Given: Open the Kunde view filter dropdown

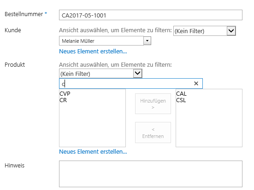Looking at the screenshot, I should click(204, 31).
